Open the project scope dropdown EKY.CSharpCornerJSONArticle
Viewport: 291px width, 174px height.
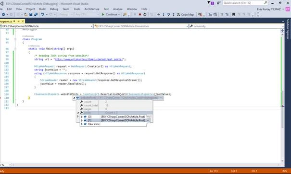pyautogui.click(x=46, y=26)
